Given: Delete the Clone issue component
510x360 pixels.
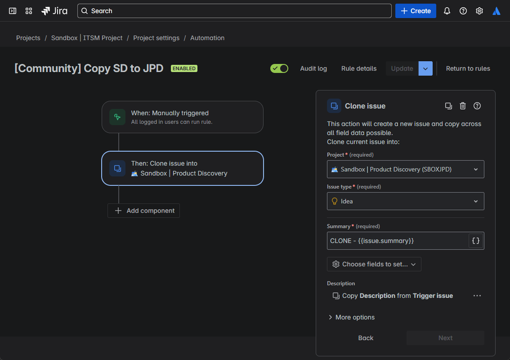Looking at the screenshot, I should coord(463,106).
